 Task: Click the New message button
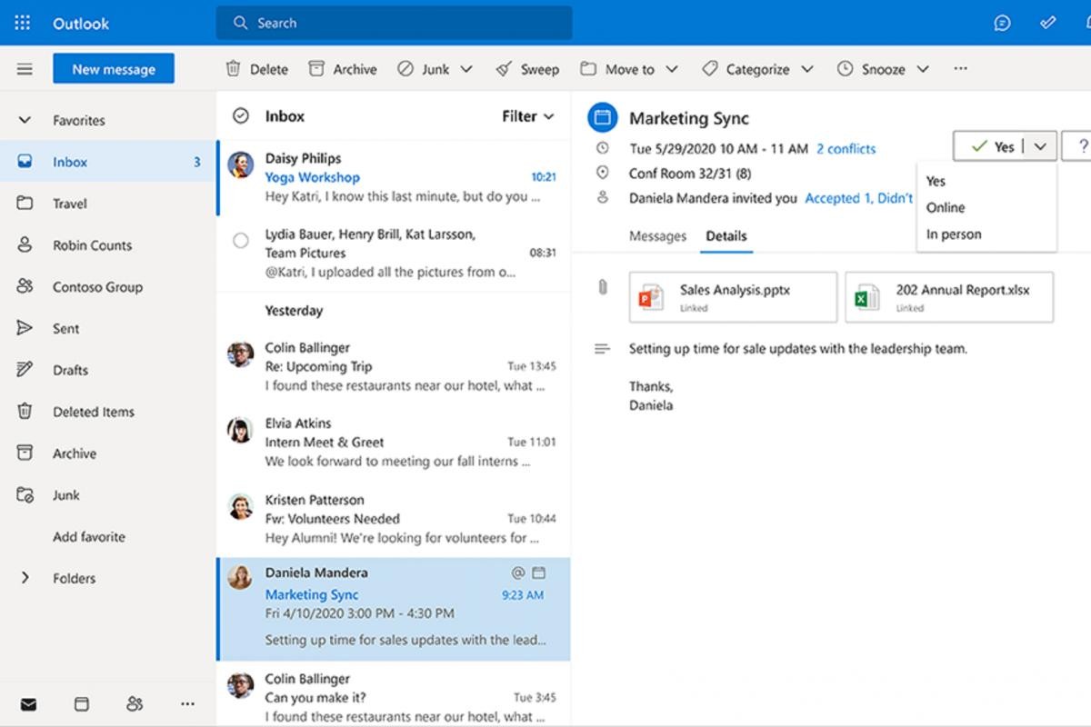(114, 69)
